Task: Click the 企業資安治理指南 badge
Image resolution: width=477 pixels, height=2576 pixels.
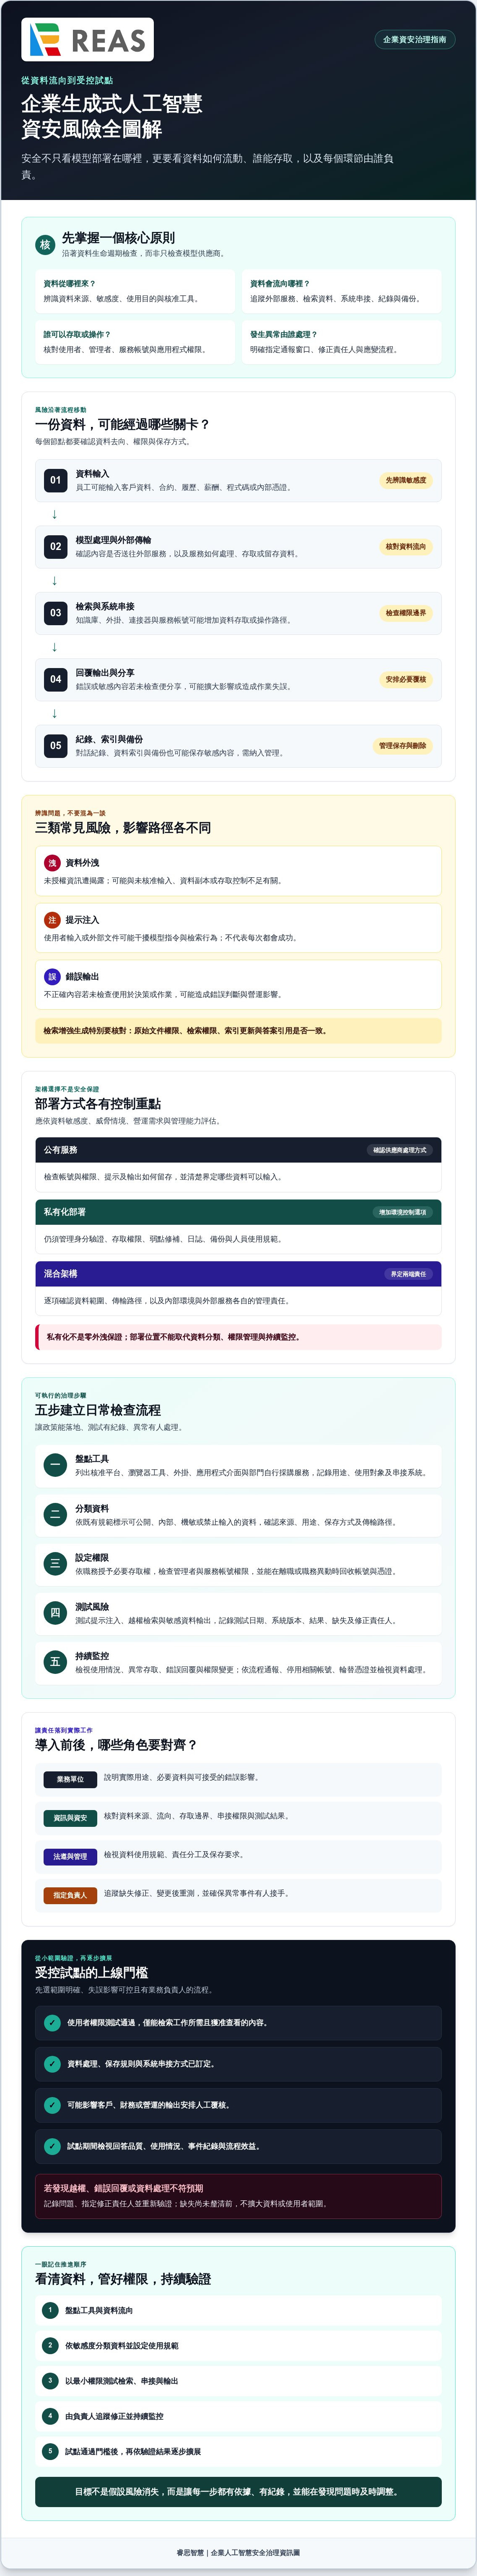Action: [415, 40]
